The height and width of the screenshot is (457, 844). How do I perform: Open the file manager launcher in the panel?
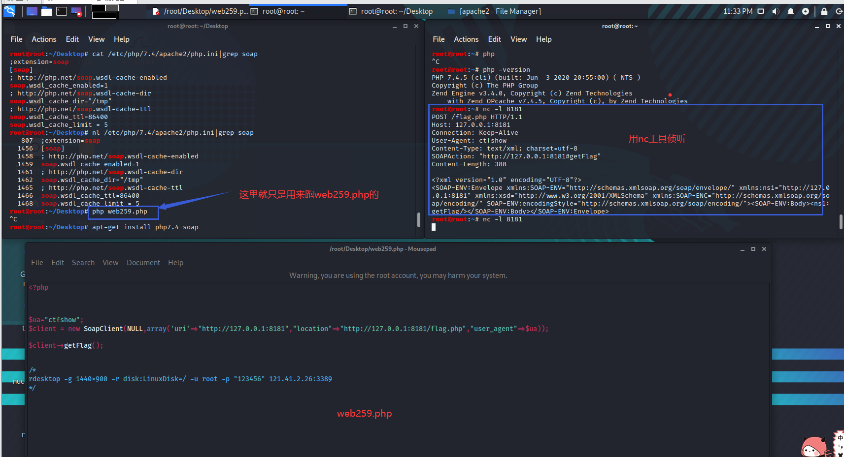point(47,11)
